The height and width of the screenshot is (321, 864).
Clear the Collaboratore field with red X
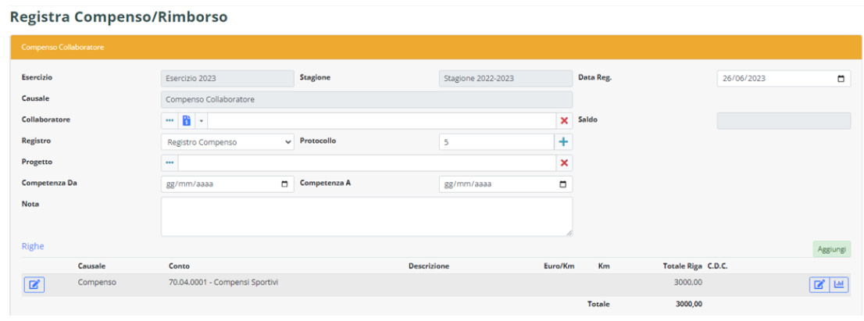coord(564,121)
